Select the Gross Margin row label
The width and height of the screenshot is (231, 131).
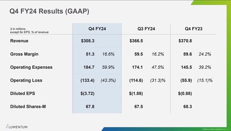point(24,54)
